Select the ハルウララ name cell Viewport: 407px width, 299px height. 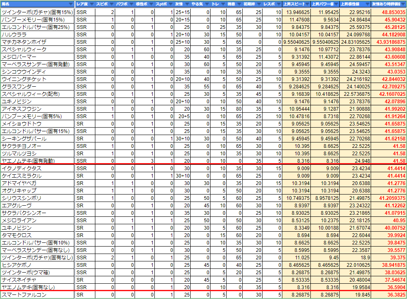pos(38,35)
